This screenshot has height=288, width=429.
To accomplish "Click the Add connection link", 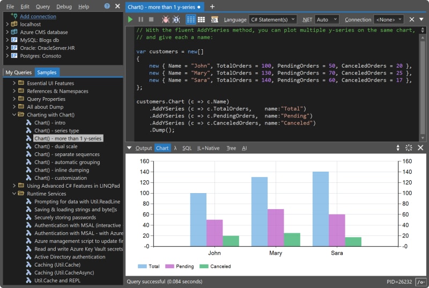I will [x=38, y=16].
